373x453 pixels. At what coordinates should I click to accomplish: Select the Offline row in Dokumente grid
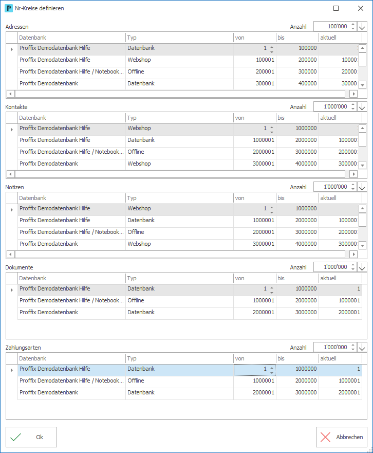pos(190,301)
